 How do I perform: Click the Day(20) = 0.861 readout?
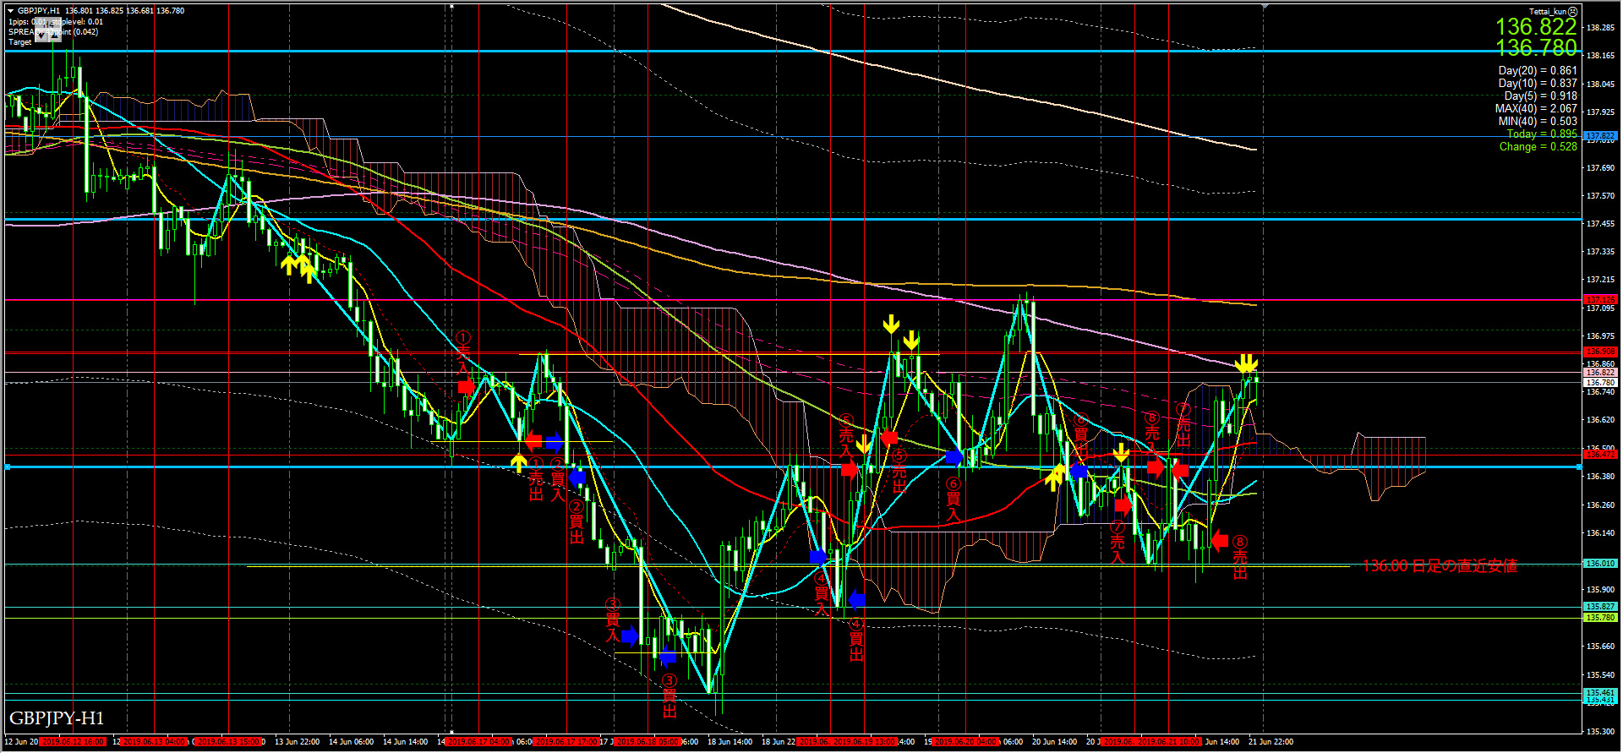click(x=1538, y=71)
